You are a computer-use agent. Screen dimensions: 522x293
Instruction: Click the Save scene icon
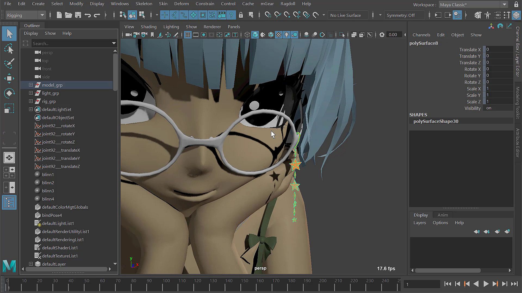[78, 15]
